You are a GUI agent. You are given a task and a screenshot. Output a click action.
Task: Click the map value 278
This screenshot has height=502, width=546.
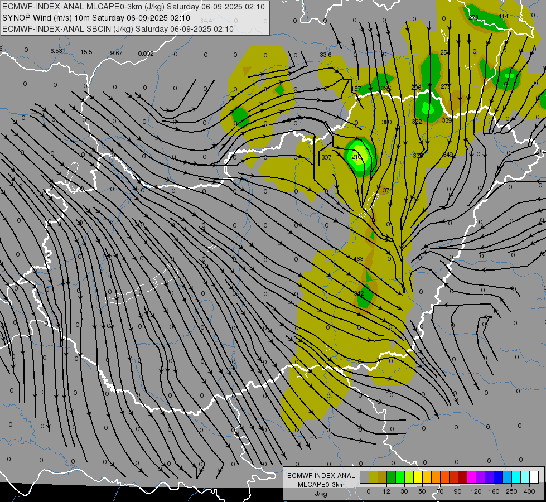click(x=473, y=17)
